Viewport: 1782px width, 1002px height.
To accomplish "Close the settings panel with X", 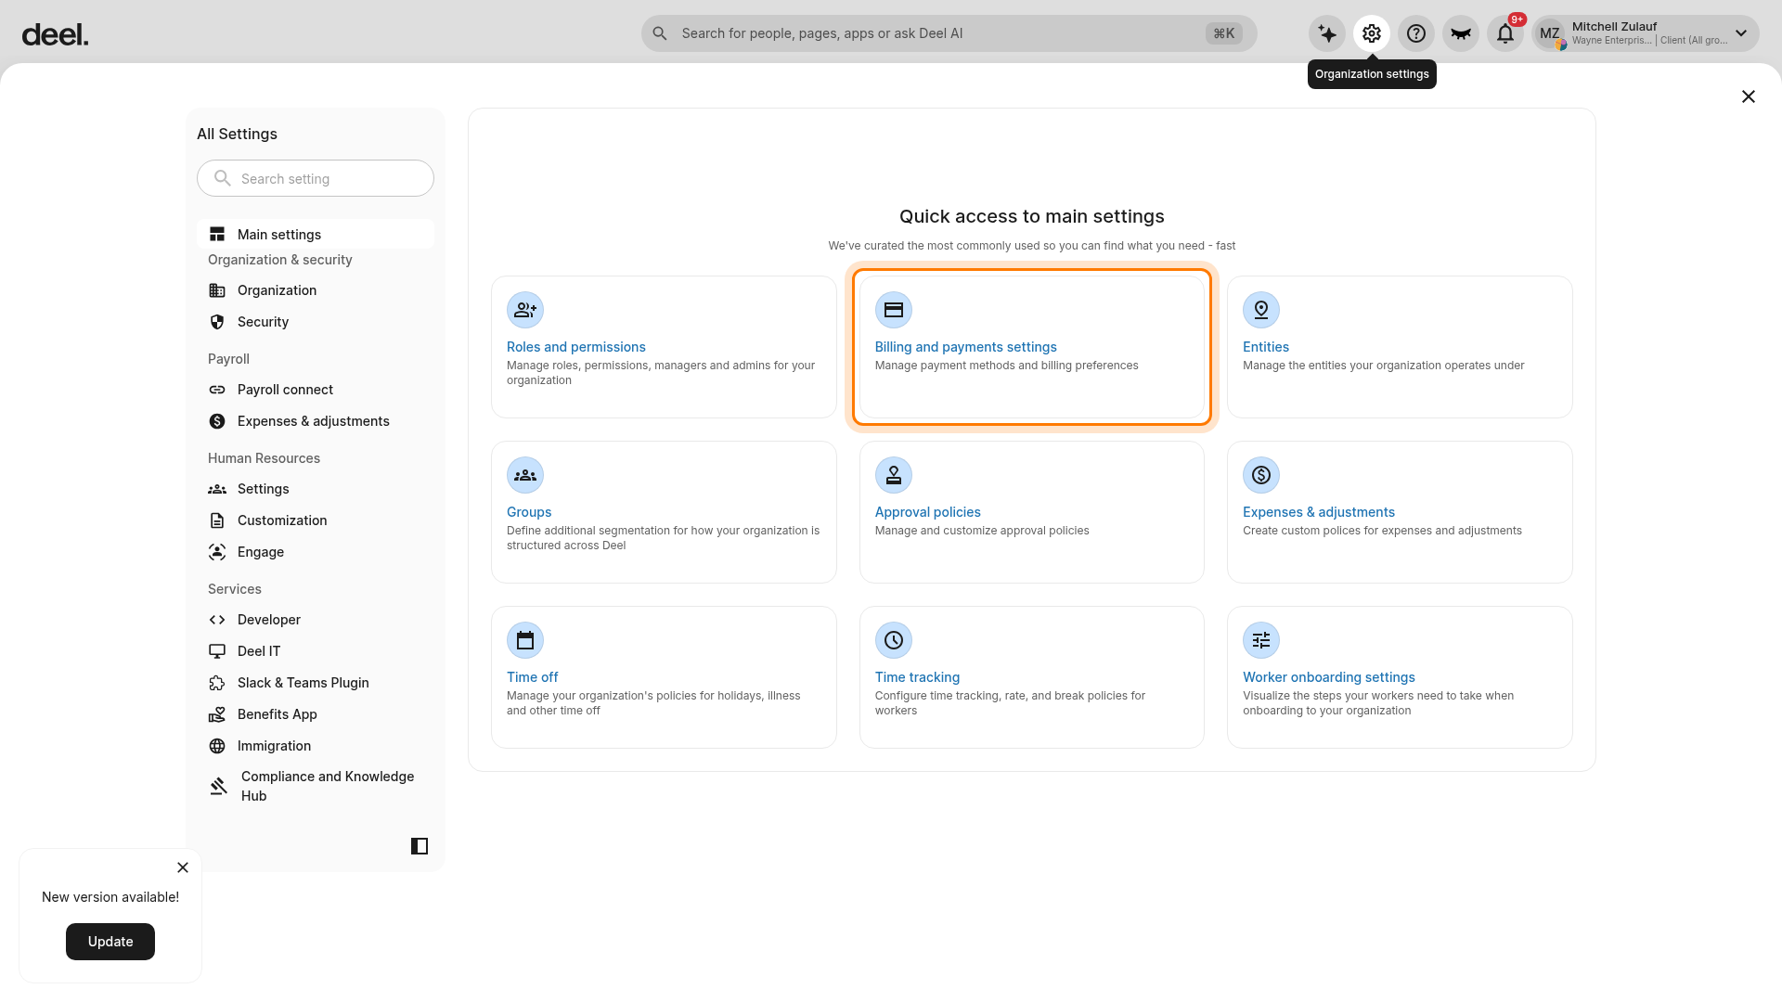I will point(1749,96).
